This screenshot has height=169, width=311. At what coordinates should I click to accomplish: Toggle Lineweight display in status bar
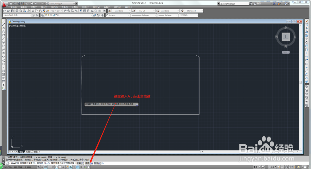point(74,167)
